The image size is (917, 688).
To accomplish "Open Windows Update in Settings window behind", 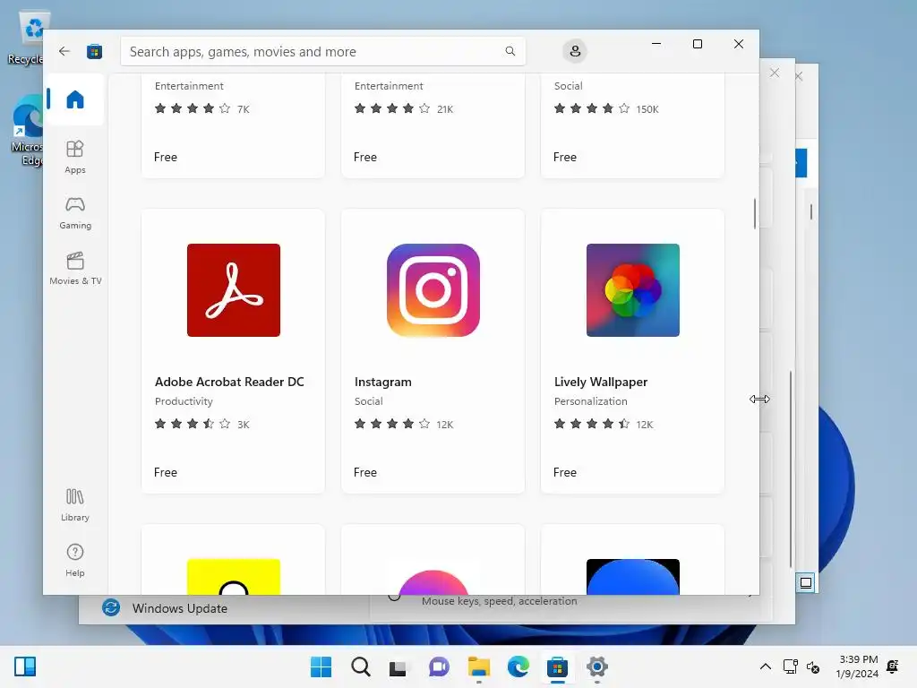I will click(x=165, y=608).
